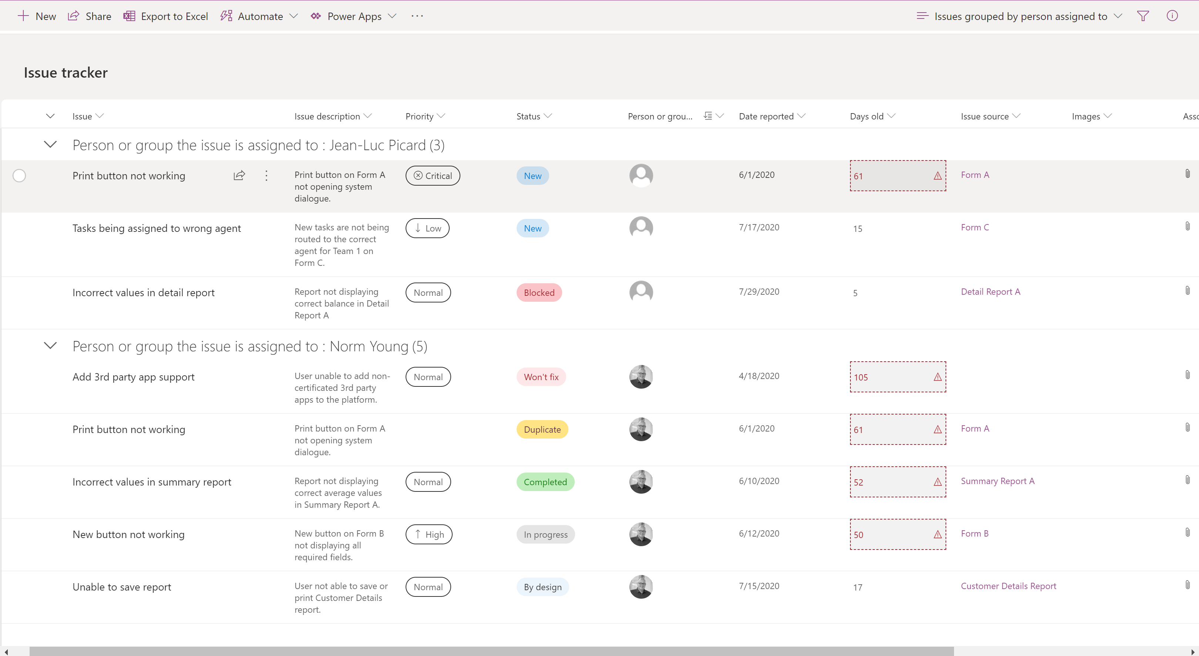Click the Export to Excel icon
The image size is (1199, 656).
pyautogui.click(x=129, y=16)
